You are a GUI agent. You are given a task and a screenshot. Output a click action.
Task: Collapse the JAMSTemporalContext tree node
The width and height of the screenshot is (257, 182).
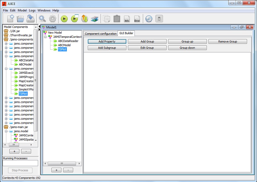tap(45, 37)
